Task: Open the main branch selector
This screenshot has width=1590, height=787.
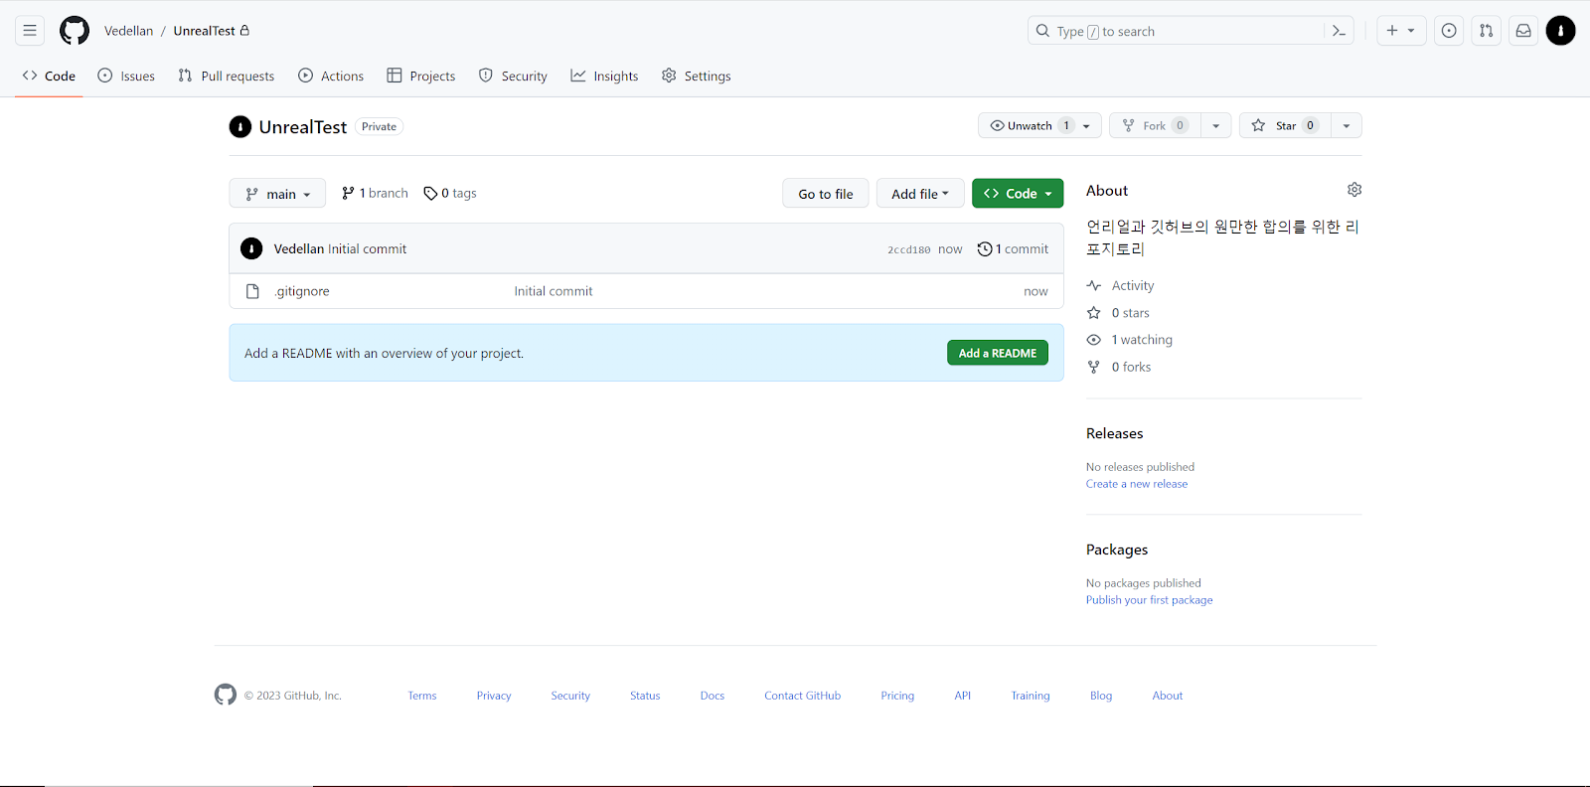Action: (277, 194)
